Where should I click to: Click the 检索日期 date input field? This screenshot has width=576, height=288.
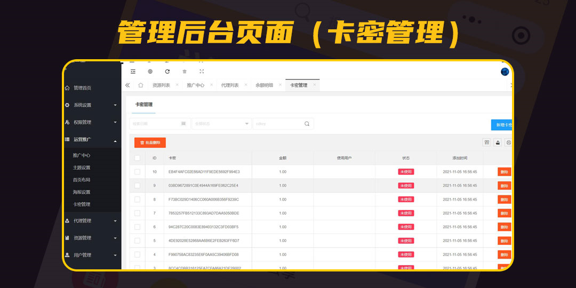pos(159,124)
